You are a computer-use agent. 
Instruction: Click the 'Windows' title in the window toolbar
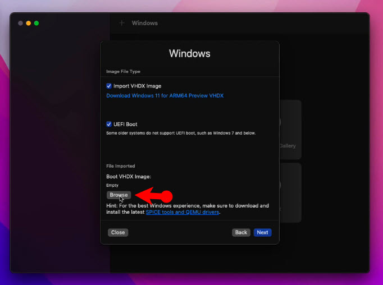pyautogui.click(x=145, y=23)
